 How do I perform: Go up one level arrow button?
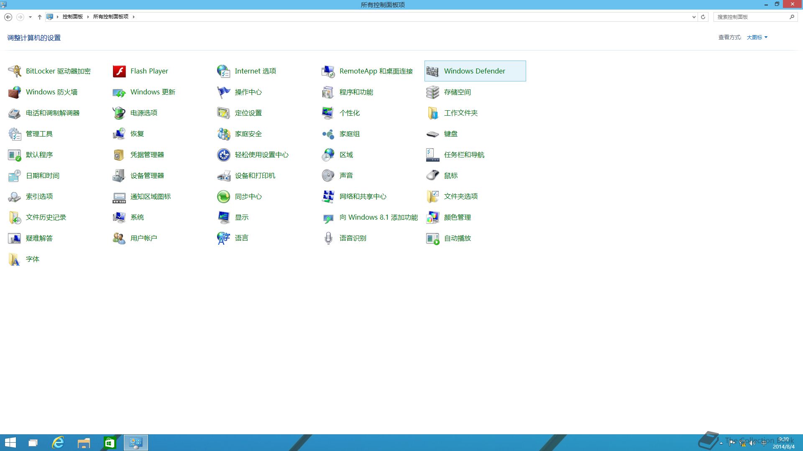[x=40, y=17]
